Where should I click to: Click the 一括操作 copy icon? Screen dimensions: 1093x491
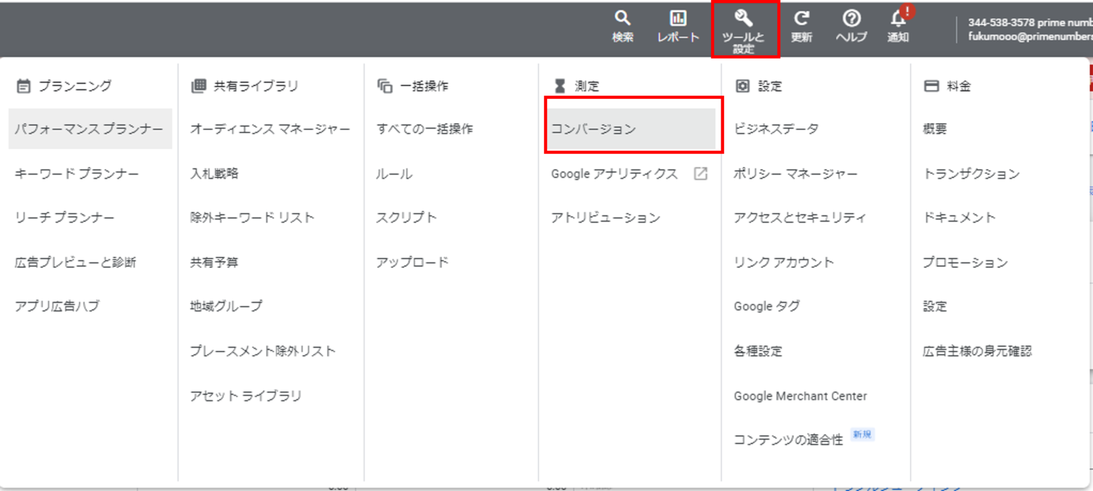(x=385, y=86)
